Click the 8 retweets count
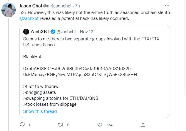186x131 pixels. click(x=68, y=125)
